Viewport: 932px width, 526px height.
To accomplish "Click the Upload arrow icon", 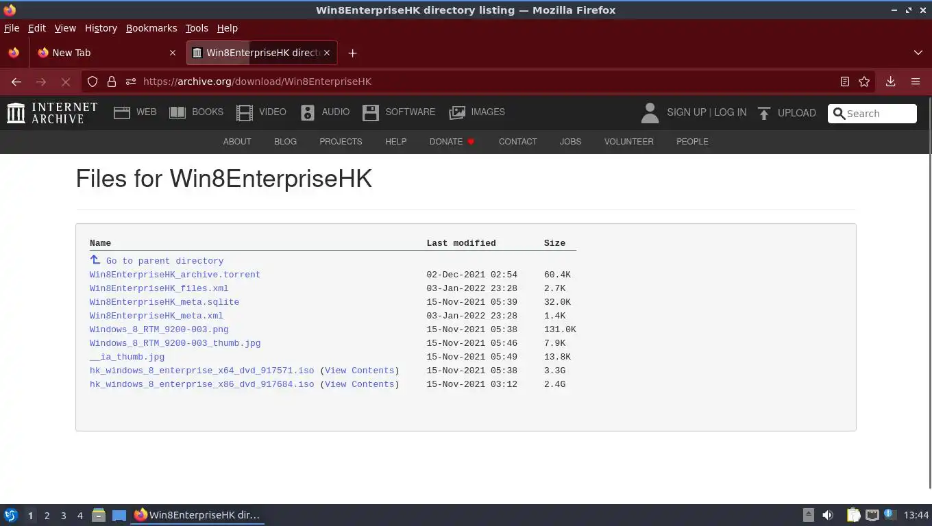I will (764, 113).
